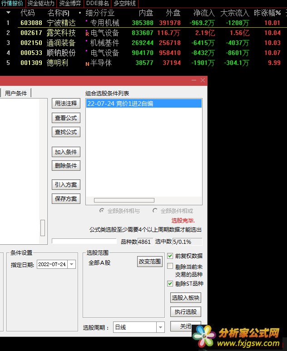
Task: Click the 删除条件 button
Action: pyautogui.click(x=66, y=166)
